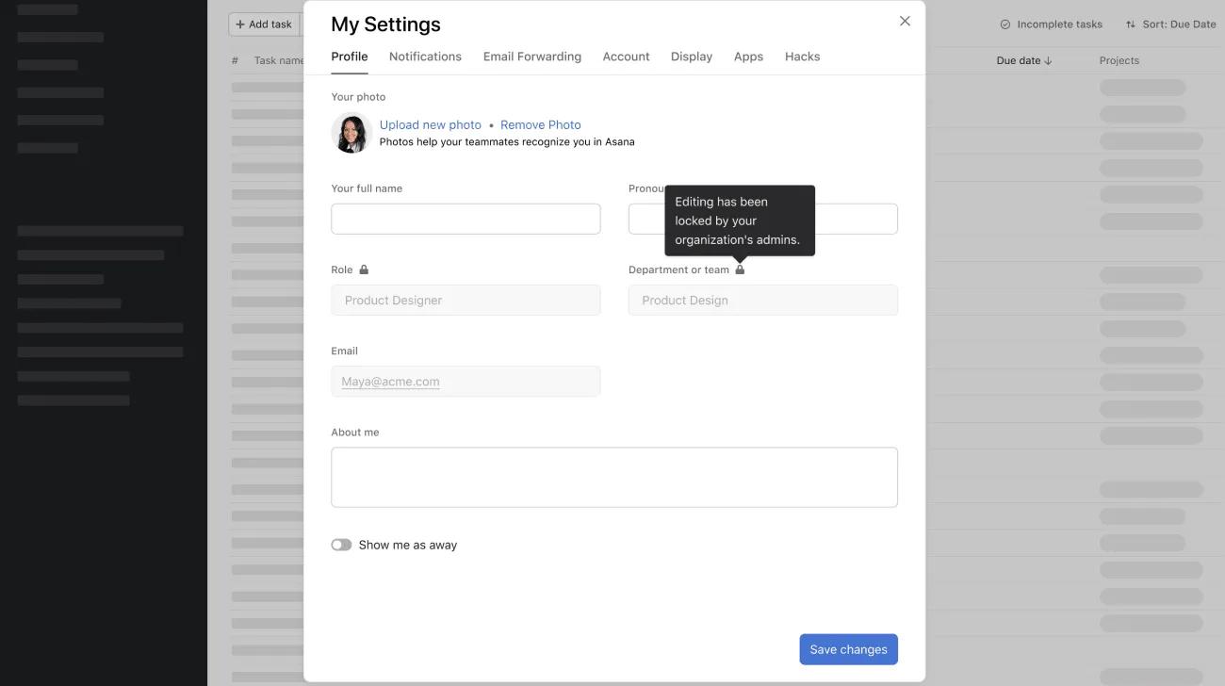Click the profile photo thumbnail
The image size is (1225, 686).
351,132
